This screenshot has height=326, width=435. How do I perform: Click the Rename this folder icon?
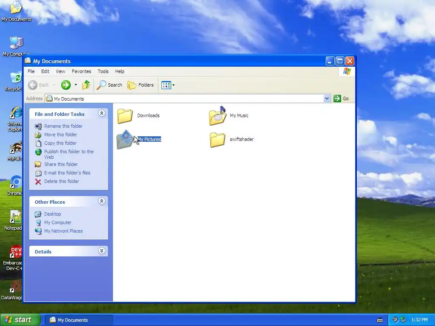click(38, 126)
